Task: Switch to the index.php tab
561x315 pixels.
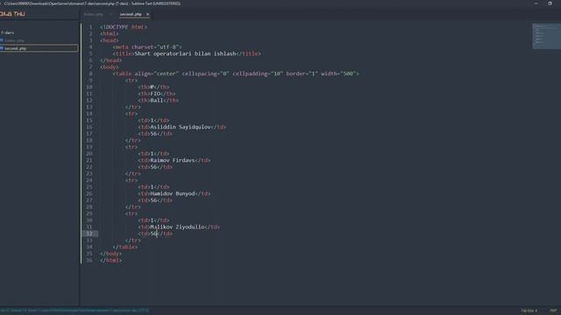Action: coord(94,14)
